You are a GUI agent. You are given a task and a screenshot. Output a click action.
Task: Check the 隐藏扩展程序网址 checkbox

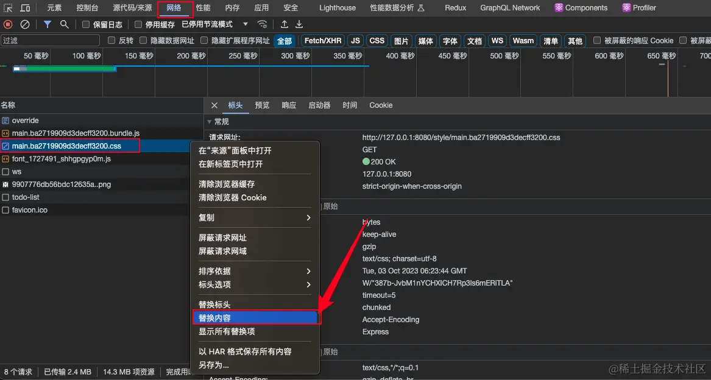[204, 40]
